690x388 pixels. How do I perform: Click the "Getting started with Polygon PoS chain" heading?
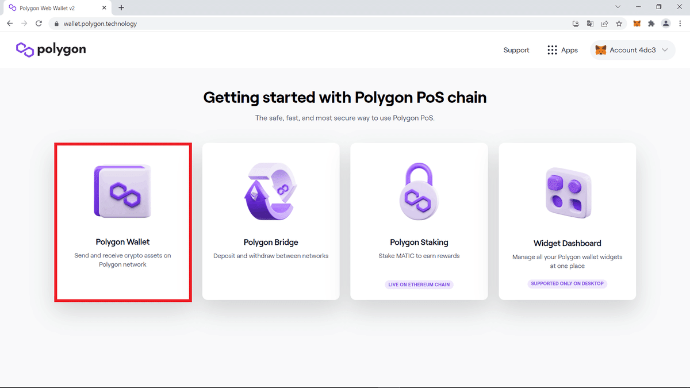(345, 98)
